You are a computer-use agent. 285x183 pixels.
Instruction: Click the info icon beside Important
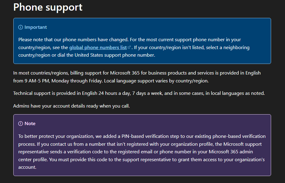21,27
